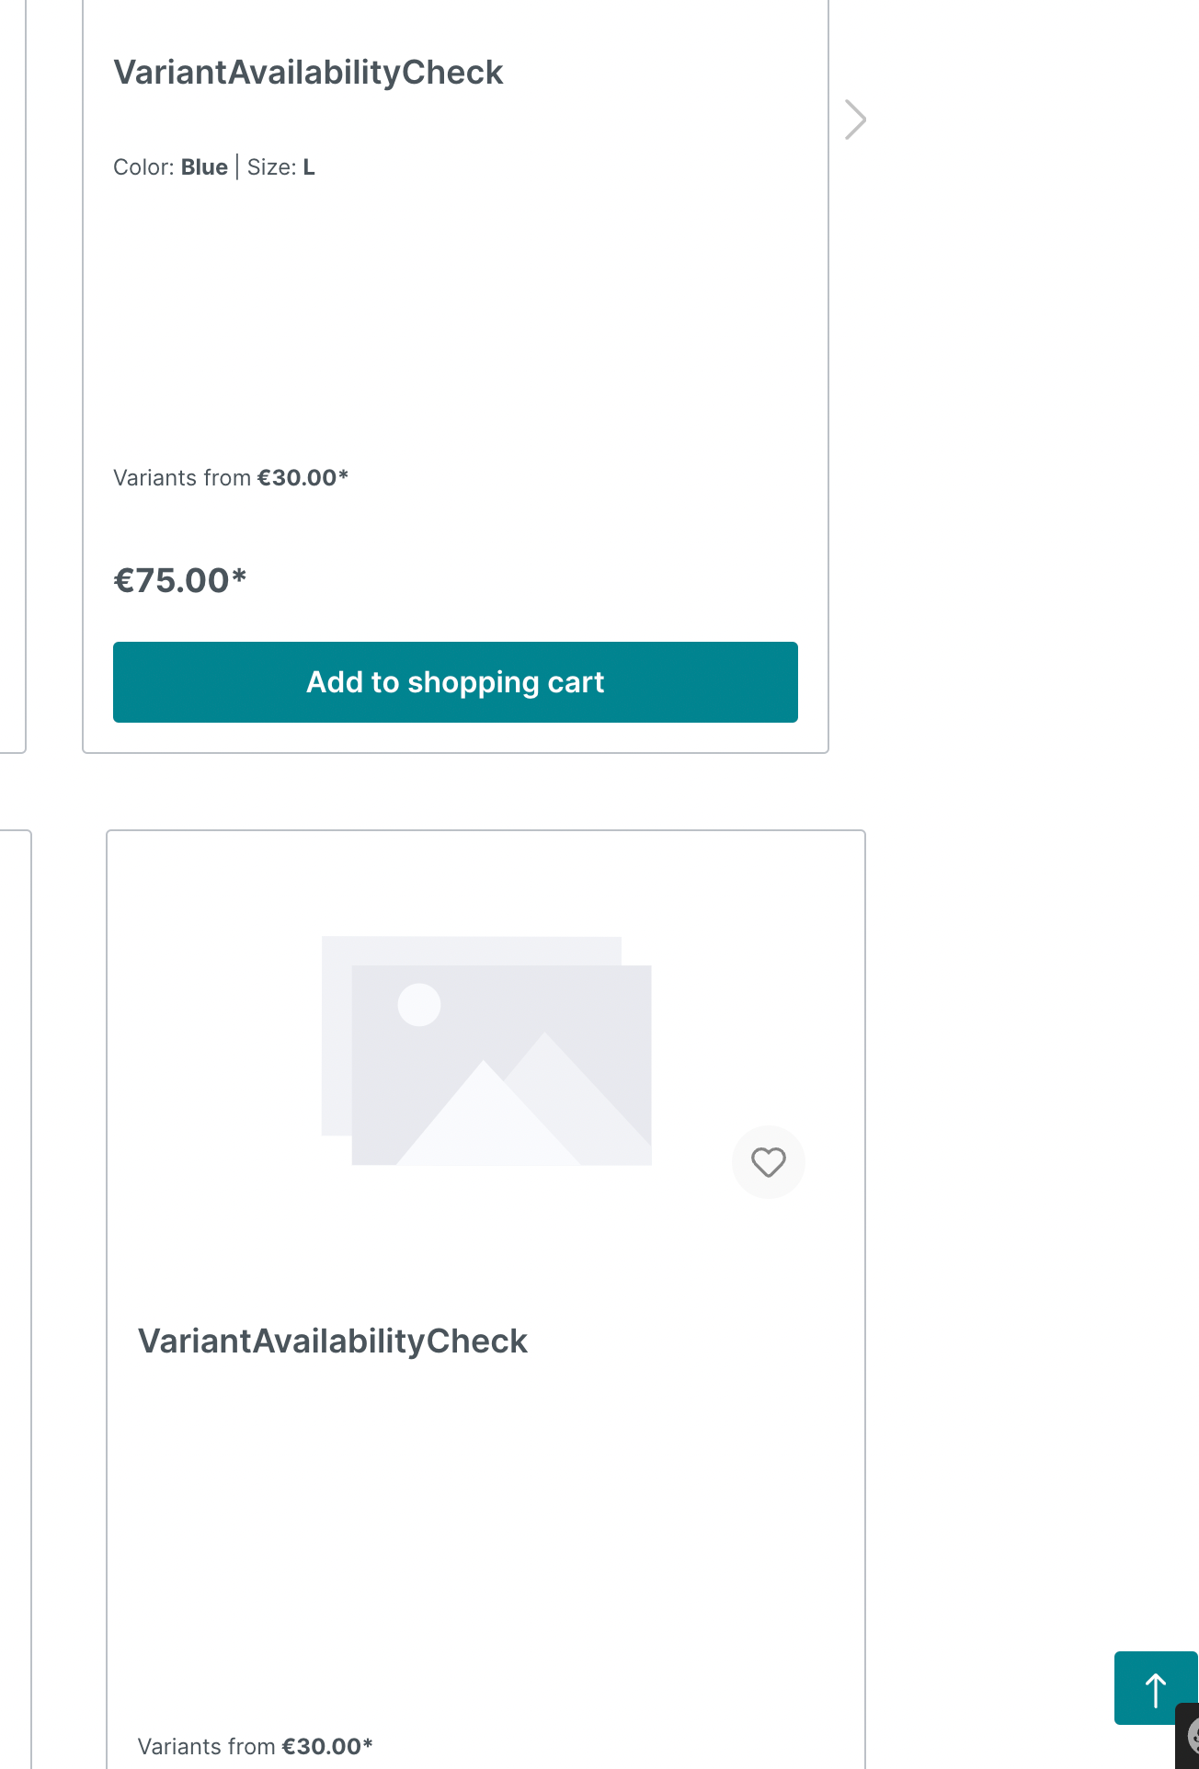Screen dimensions: 1199x1769
Task: Open the Symfony profiler toolbar icon
Action: (1191, 1737)
